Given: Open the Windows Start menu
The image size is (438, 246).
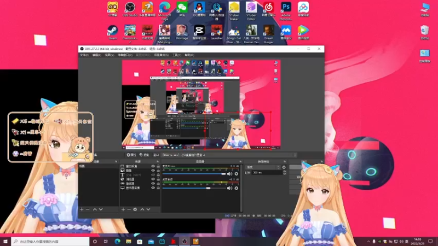Looking at the screenshot, I should [x=5, y=241].
